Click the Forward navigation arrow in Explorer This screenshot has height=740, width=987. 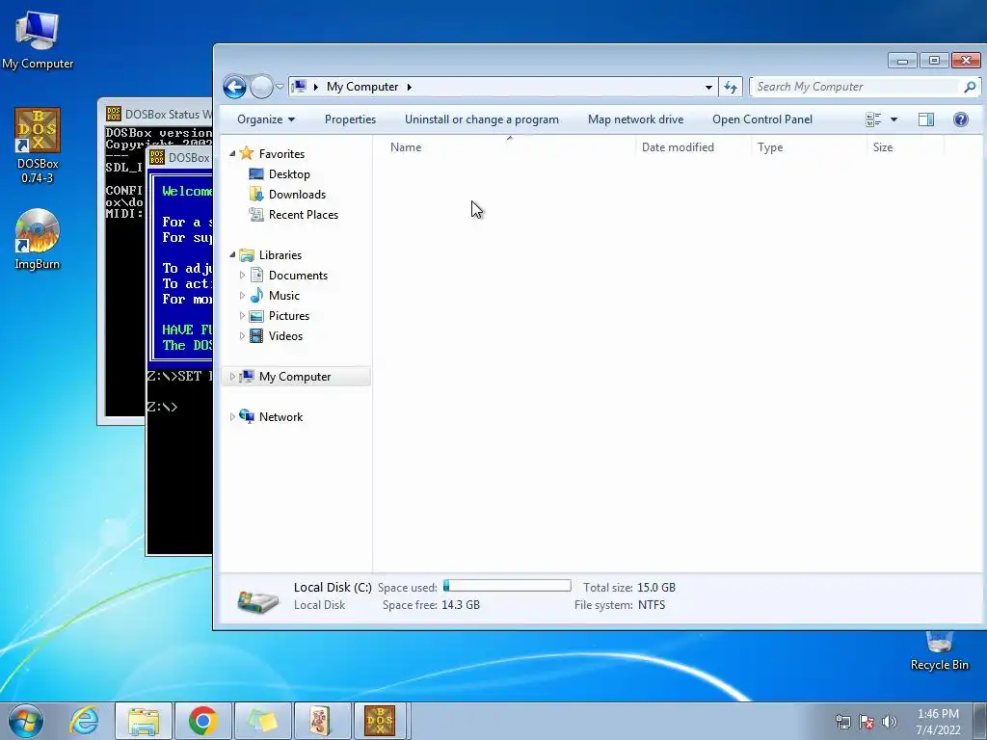(261, 87)
